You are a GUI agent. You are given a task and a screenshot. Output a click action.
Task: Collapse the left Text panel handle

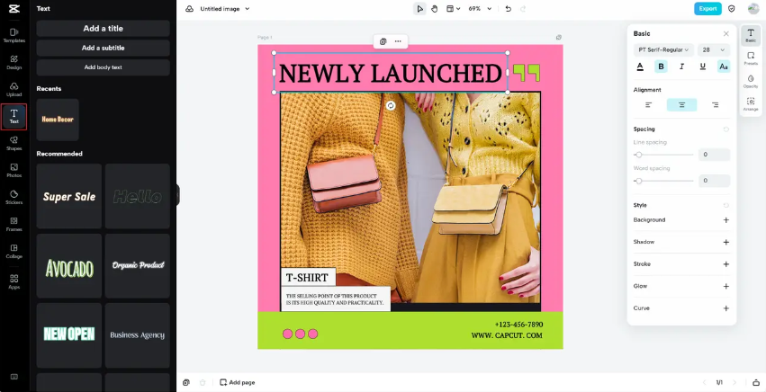pyautogui.click(x=178, y=195)
